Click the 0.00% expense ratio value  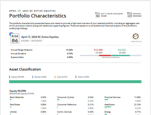point(70,57)
